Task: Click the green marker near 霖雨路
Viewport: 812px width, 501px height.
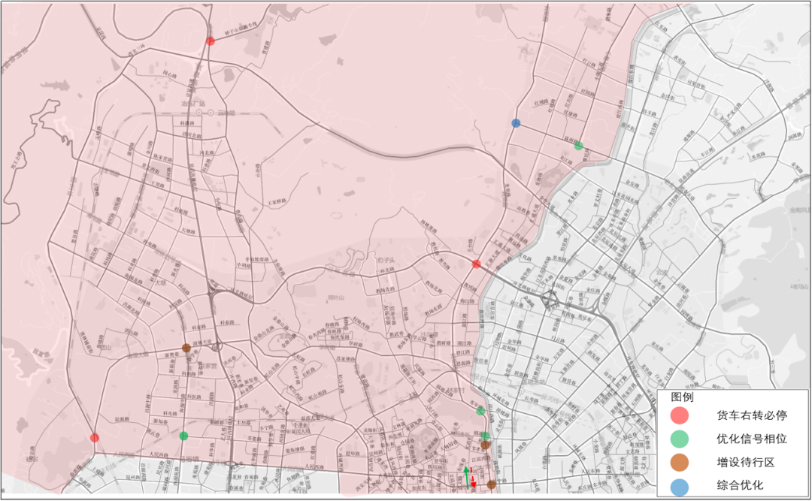Action: coord(578,146)
